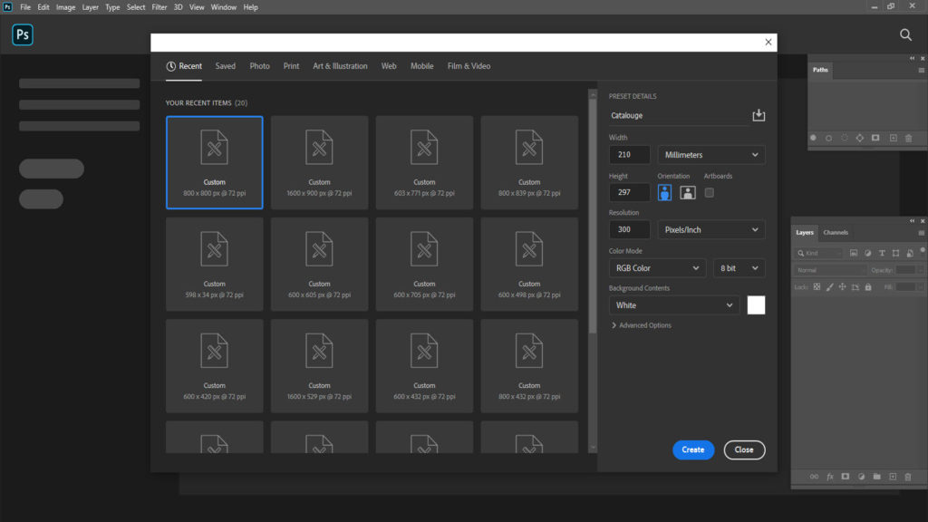Open the Kind filter dropdown in Layers

(x=819, y=253)
